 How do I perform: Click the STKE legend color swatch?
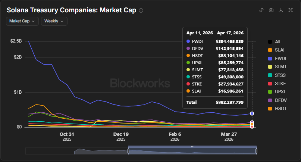[x=270, y=83]
